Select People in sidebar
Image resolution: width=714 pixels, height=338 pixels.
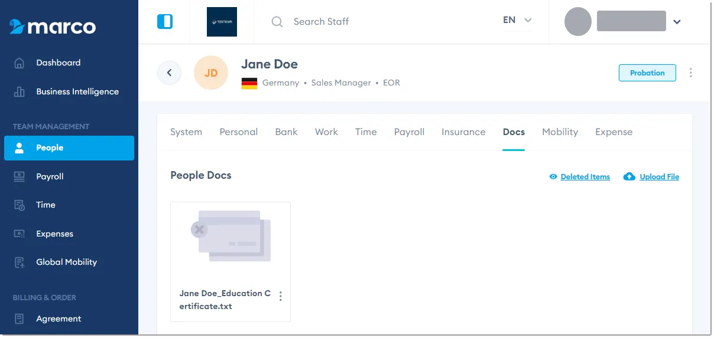(69, 148)
